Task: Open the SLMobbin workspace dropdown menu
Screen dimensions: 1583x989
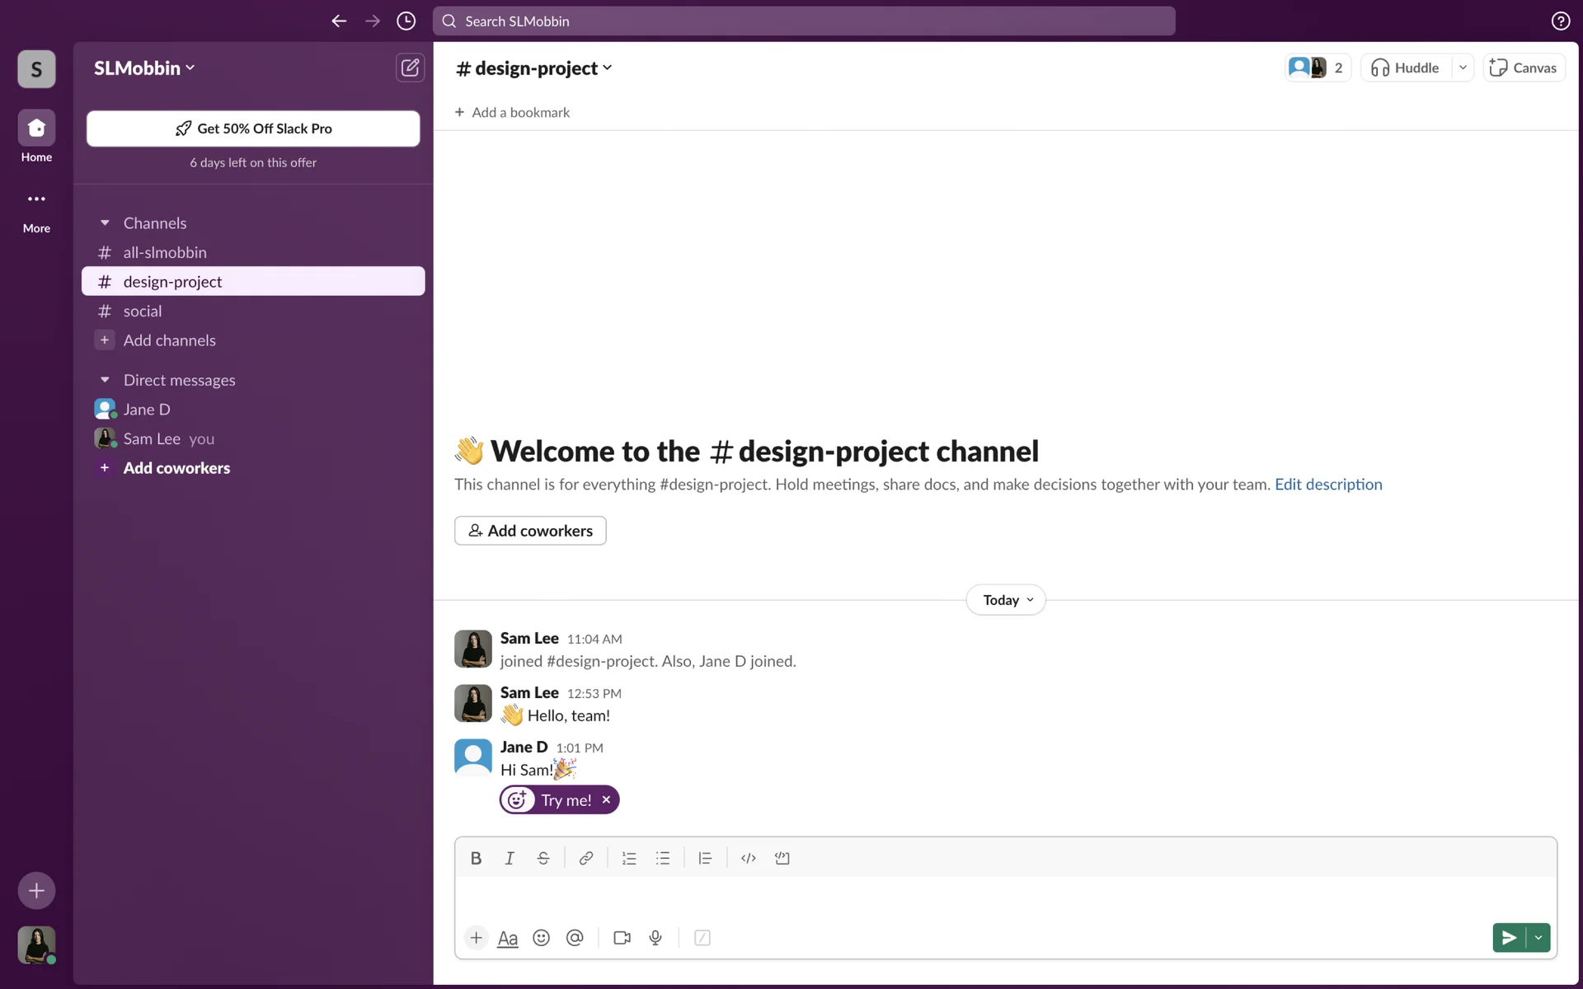Action: (144, 68)
